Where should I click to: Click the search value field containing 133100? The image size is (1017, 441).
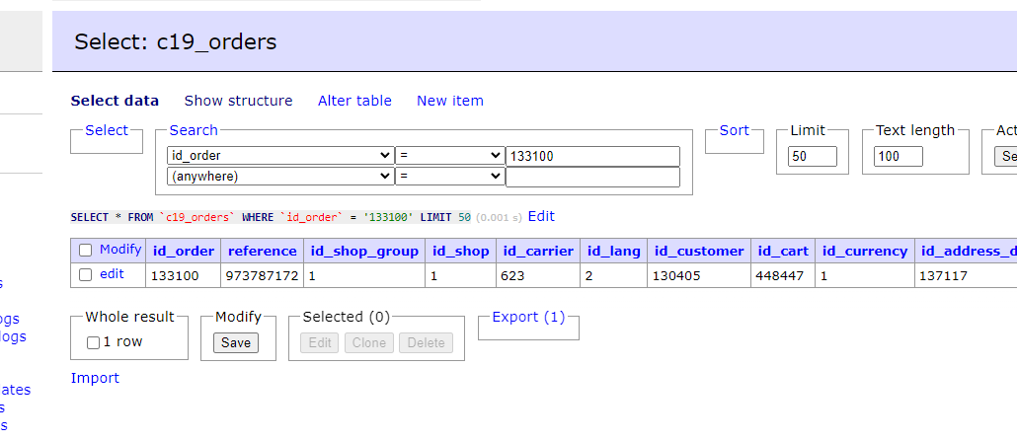(x=592, y=156)
